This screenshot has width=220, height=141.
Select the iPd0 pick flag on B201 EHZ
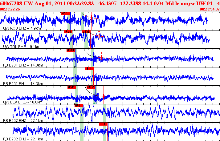(x=71, y=50)
